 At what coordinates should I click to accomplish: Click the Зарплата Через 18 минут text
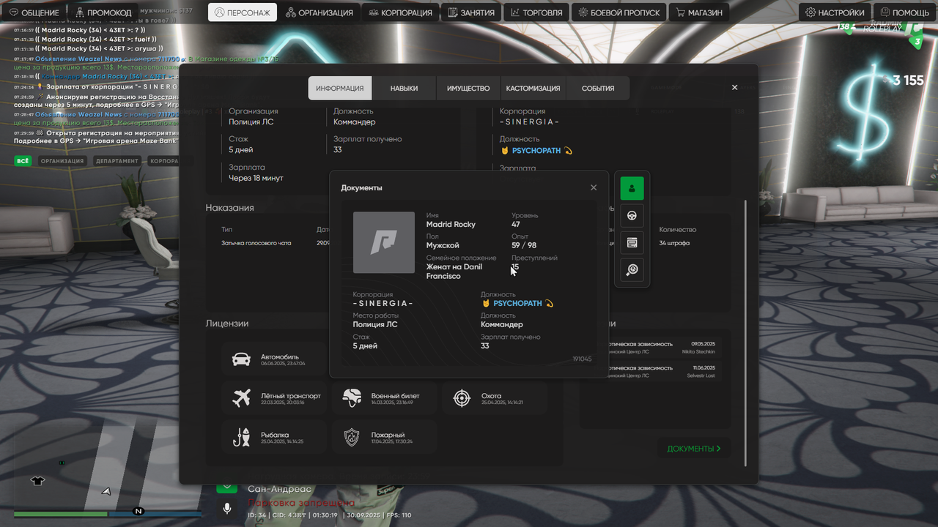[256, 173]
